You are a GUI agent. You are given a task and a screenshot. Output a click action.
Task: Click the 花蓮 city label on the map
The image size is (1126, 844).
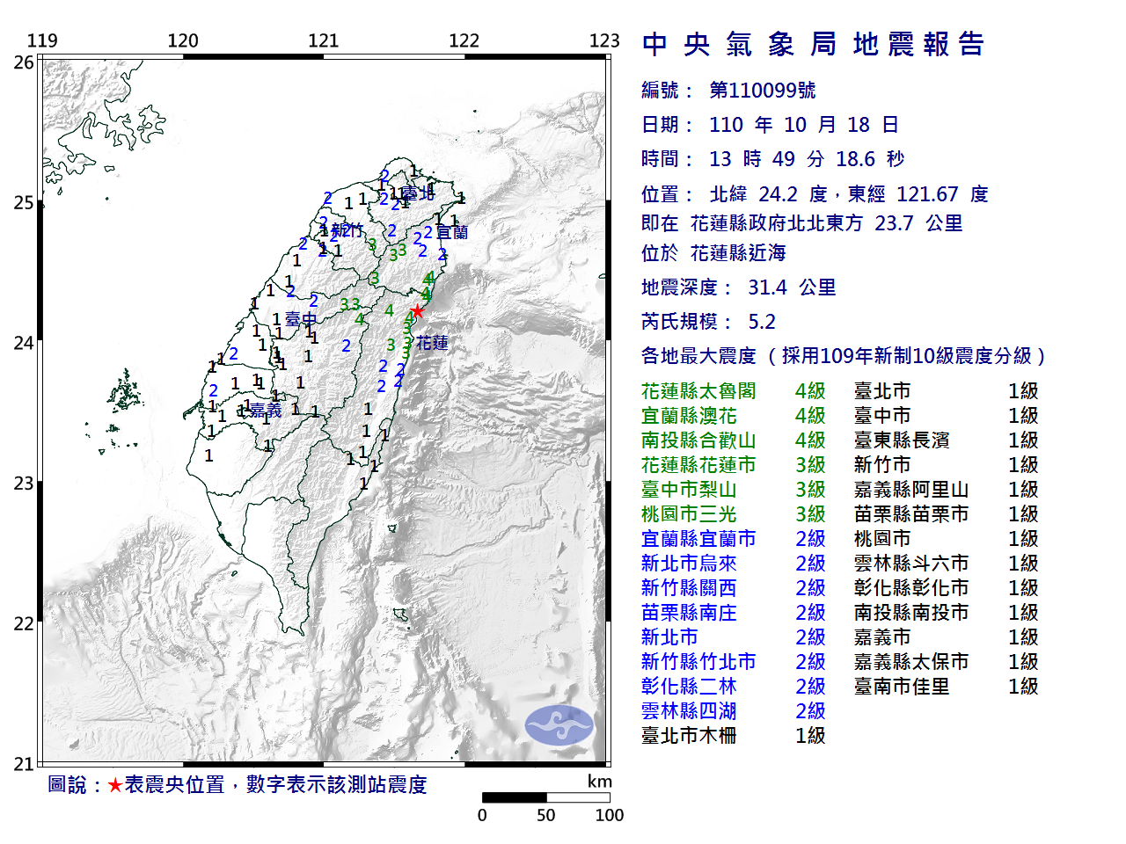432,343
